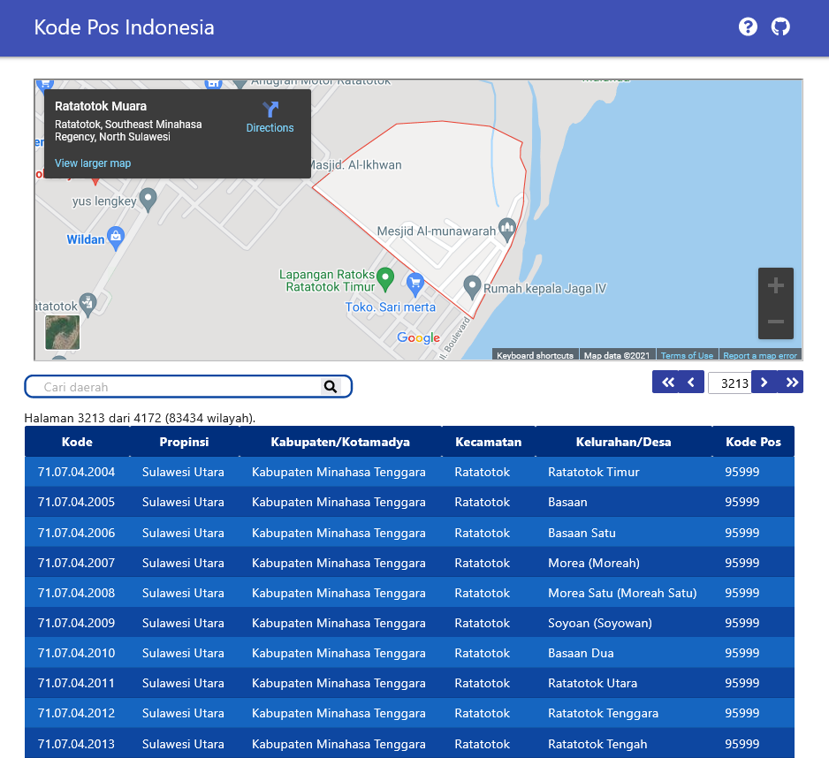Screen dimensions: 829x758
Task: Click Ratatotok Muara place title
Action: coord(101,106)
